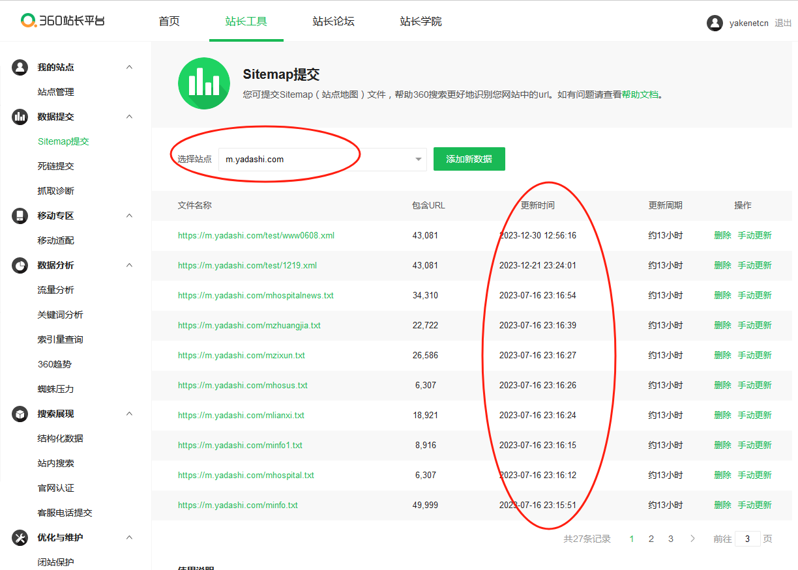
Task: Collapse the 搜索展现 section chevron
Action: (129, 414)
